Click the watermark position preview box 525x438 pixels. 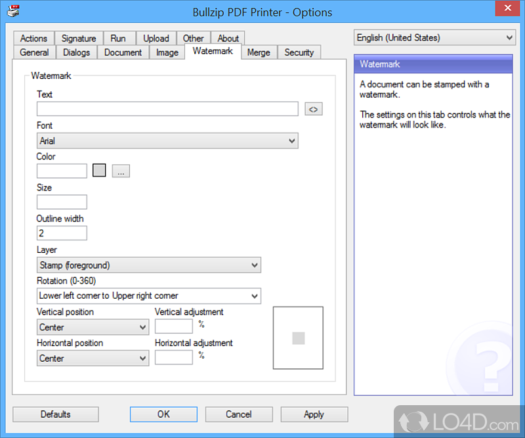(x=298, y=338)
